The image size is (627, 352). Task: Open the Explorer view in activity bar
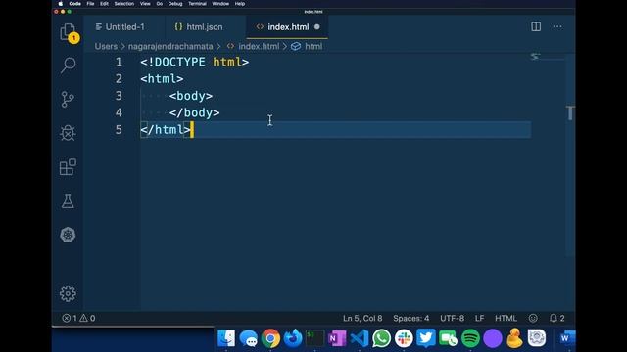[68, 32]
